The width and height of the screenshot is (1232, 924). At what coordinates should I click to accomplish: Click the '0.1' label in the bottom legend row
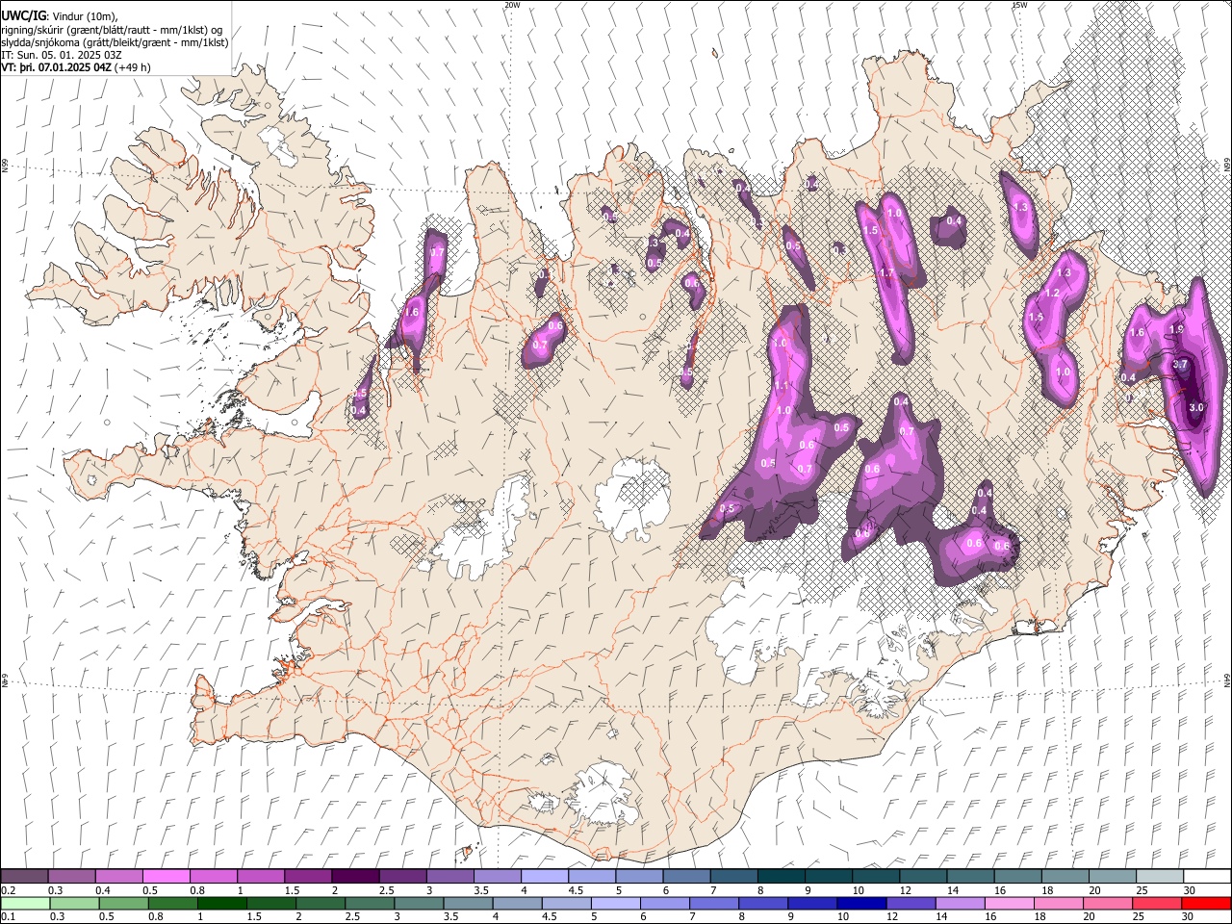click(8, 917)
